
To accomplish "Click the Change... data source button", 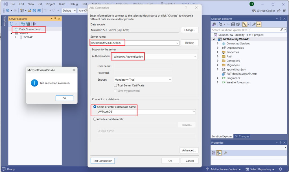I will [190, 30].
